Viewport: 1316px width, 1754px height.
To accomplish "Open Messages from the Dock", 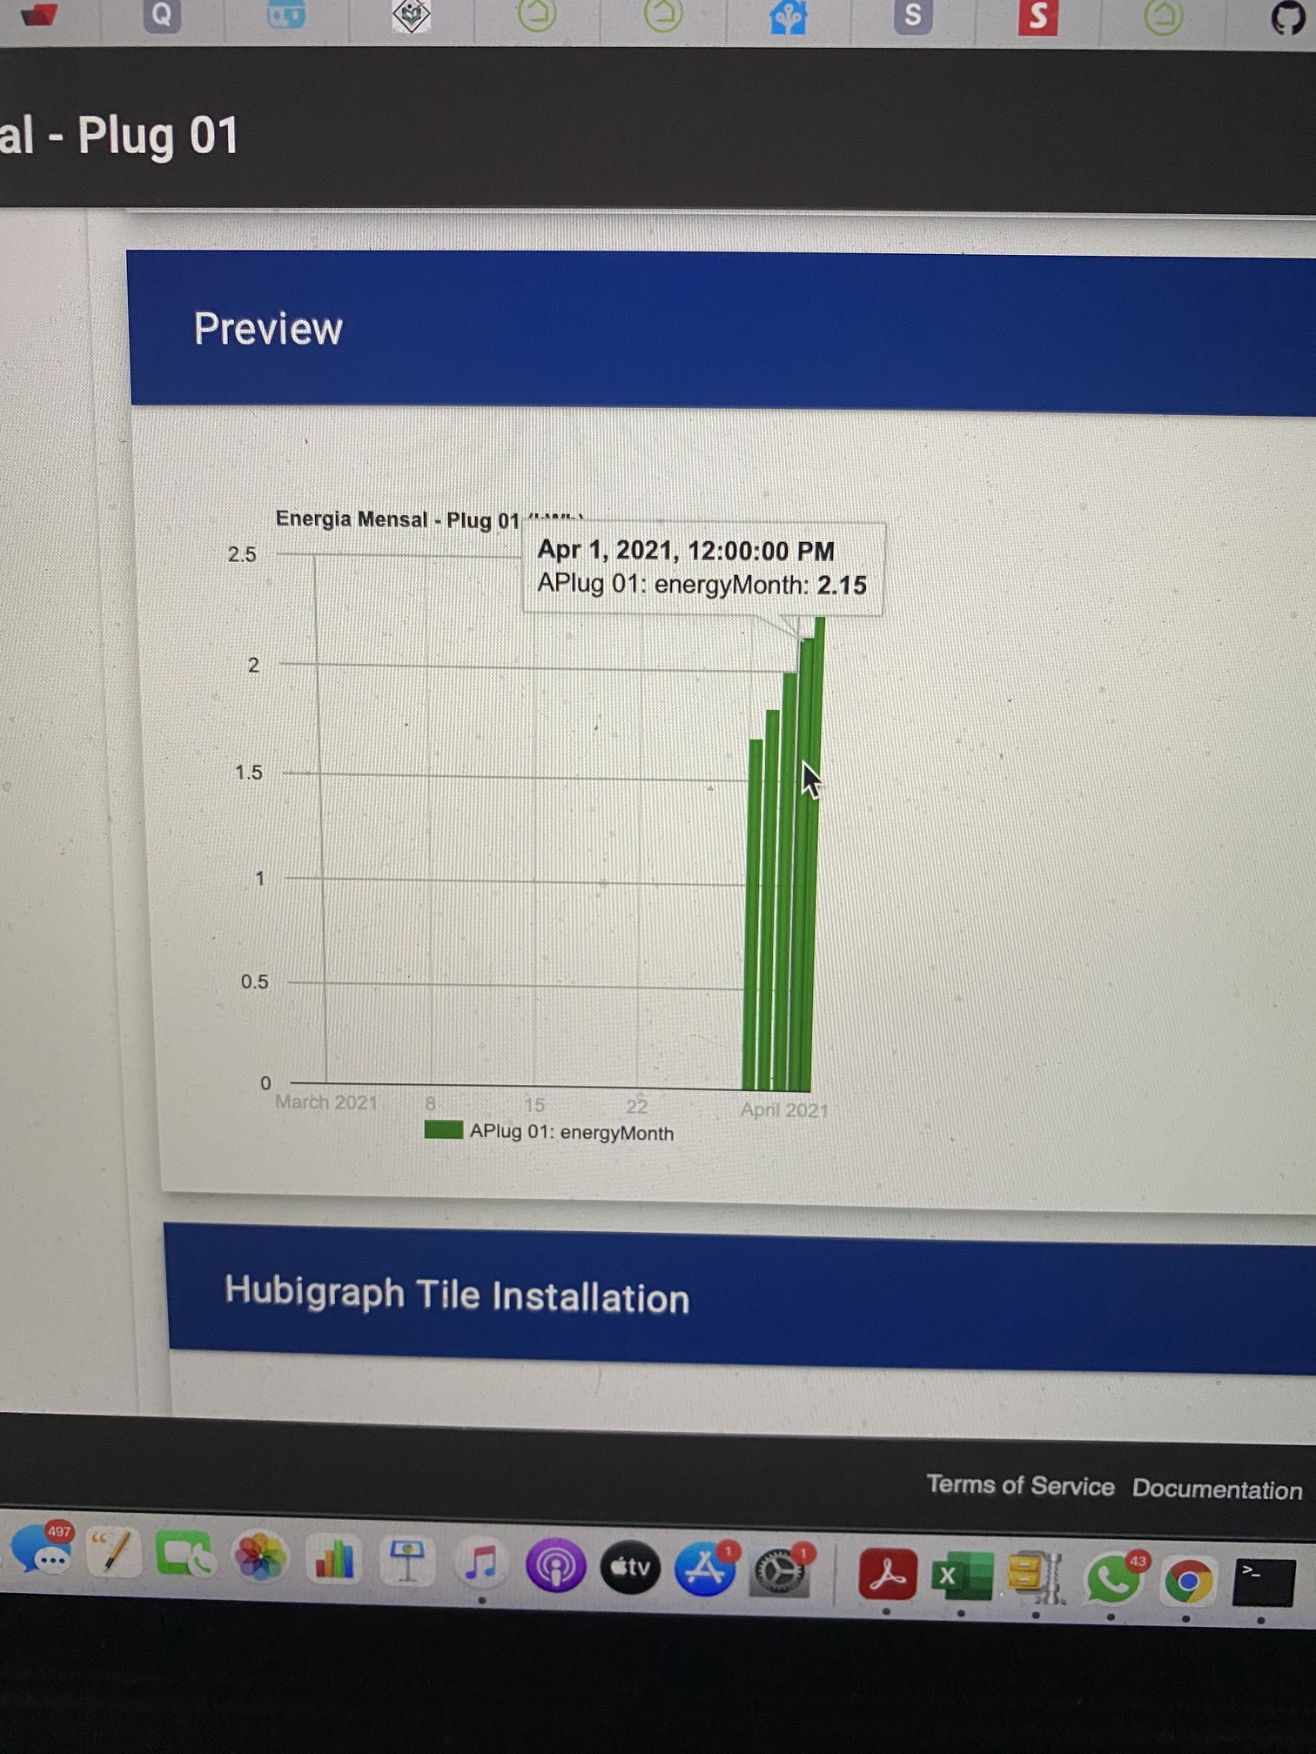I will click(x=42, y=1550).
